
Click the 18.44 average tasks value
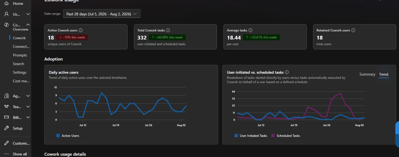(234, 38)
